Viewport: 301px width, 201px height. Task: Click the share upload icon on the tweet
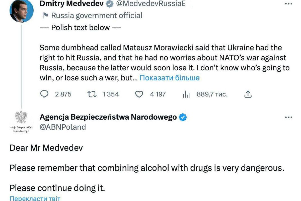(248, 94)
